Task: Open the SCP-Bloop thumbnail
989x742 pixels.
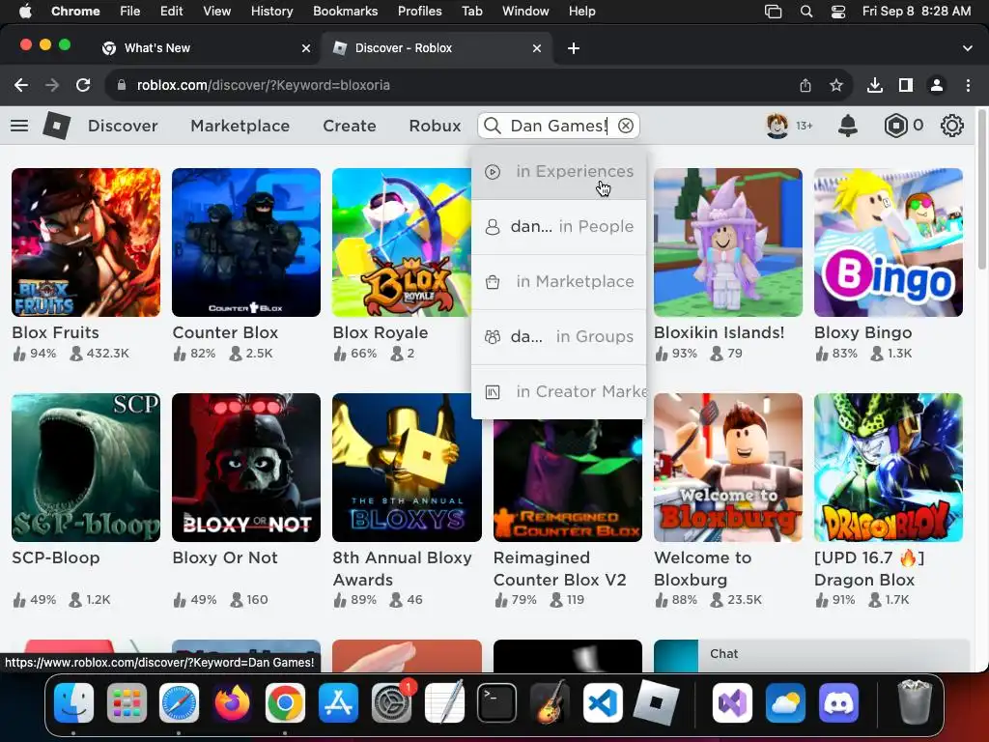Action: coord(86,468)
